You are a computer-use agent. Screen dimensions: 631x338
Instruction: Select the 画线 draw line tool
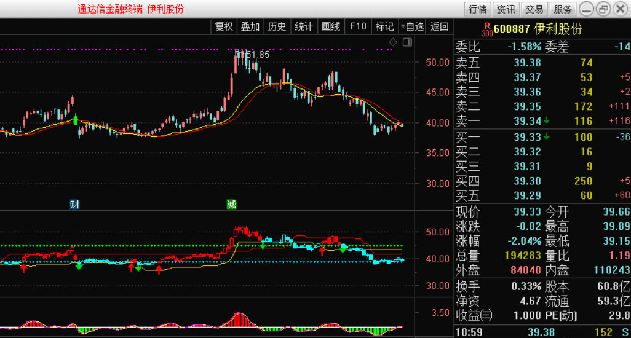(331, 26)
